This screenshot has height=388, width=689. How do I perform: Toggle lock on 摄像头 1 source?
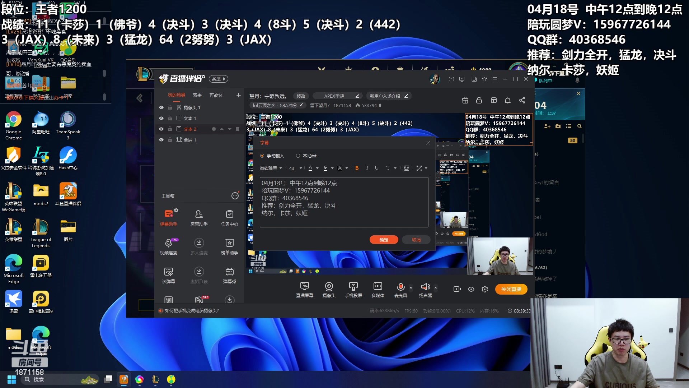point(170,107)
